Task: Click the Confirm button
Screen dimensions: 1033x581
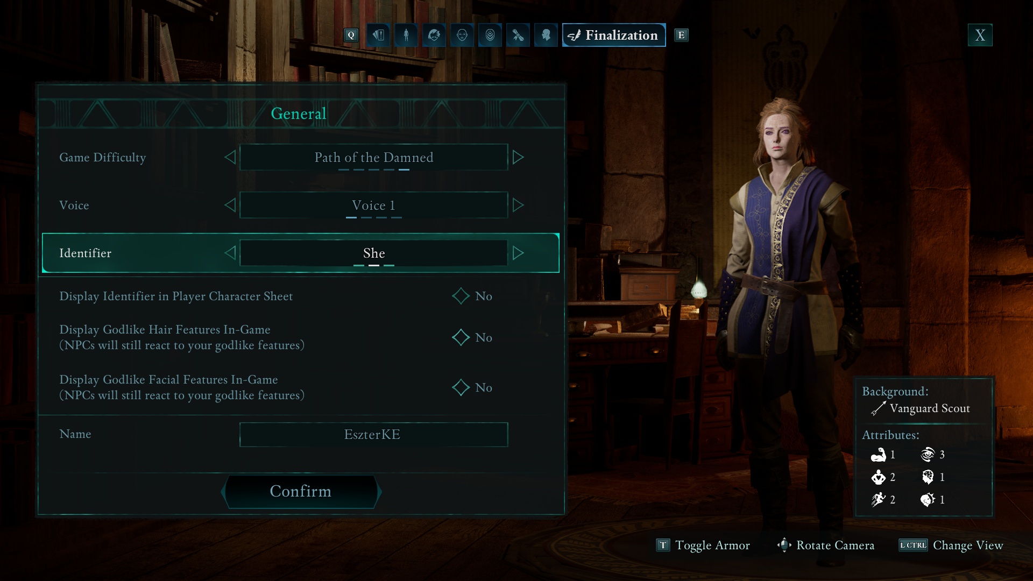Action: [x=301, y=491]
